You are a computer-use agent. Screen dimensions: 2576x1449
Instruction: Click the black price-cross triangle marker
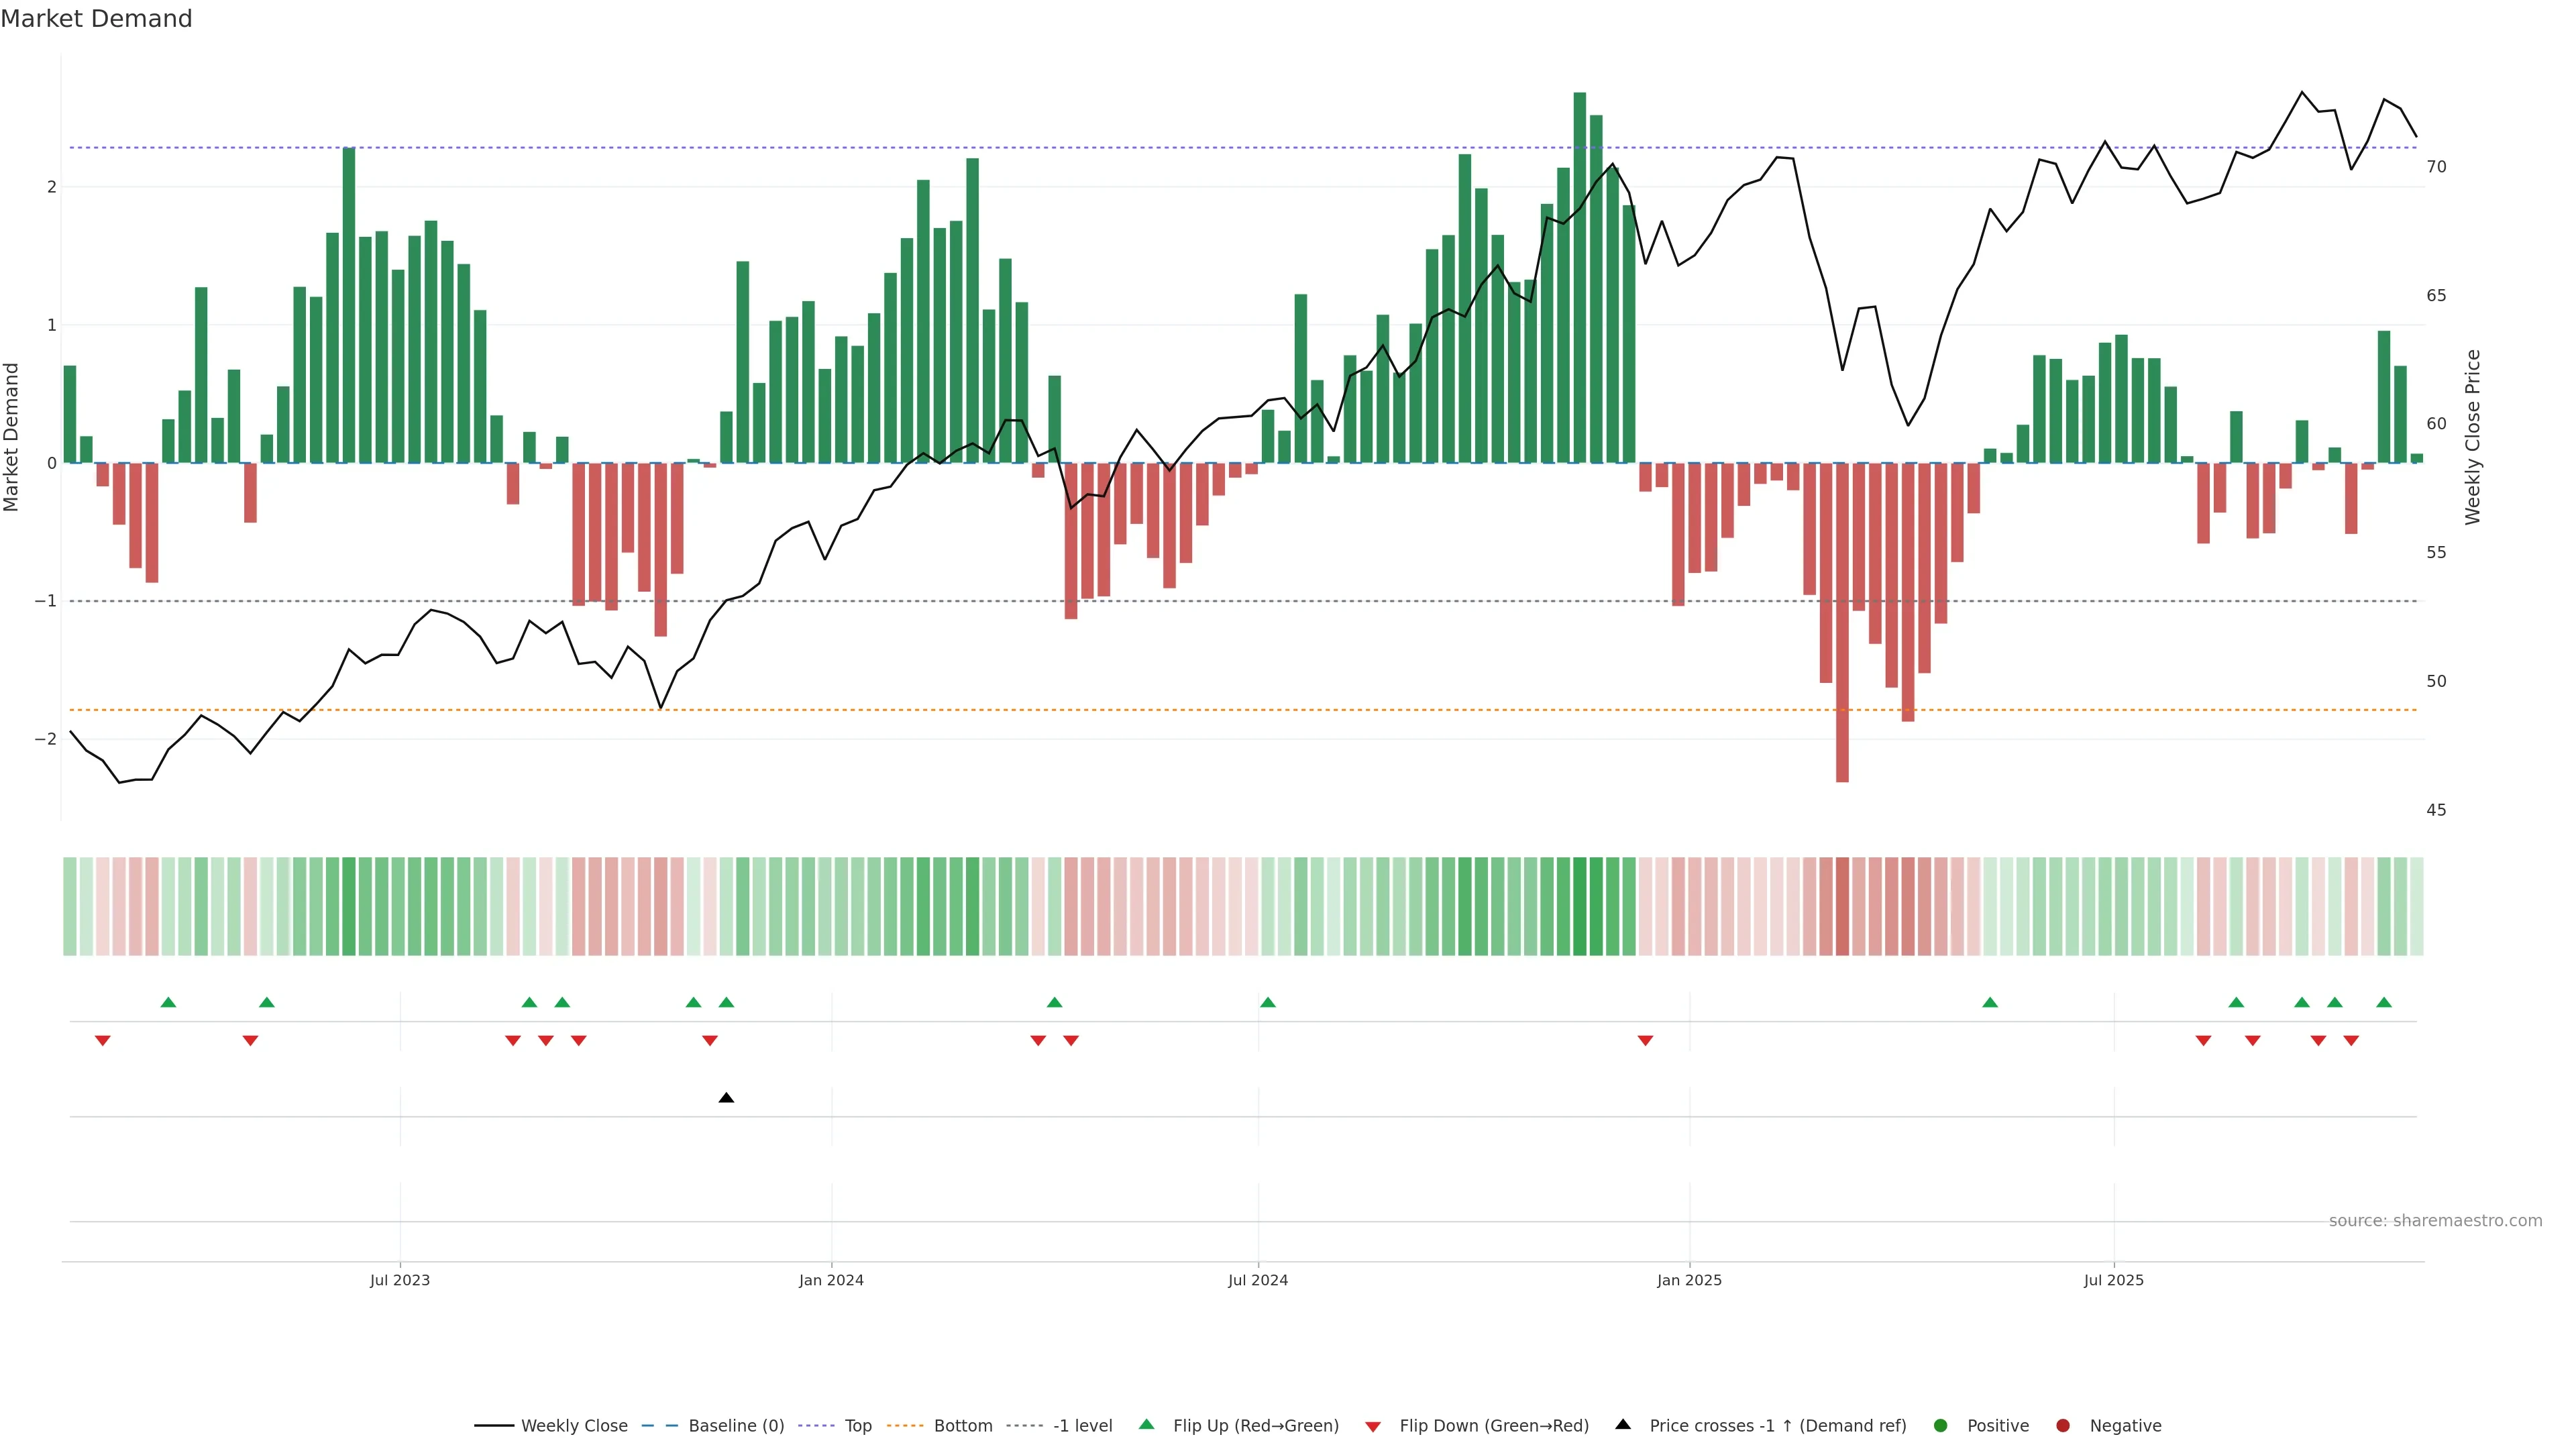726,1098
